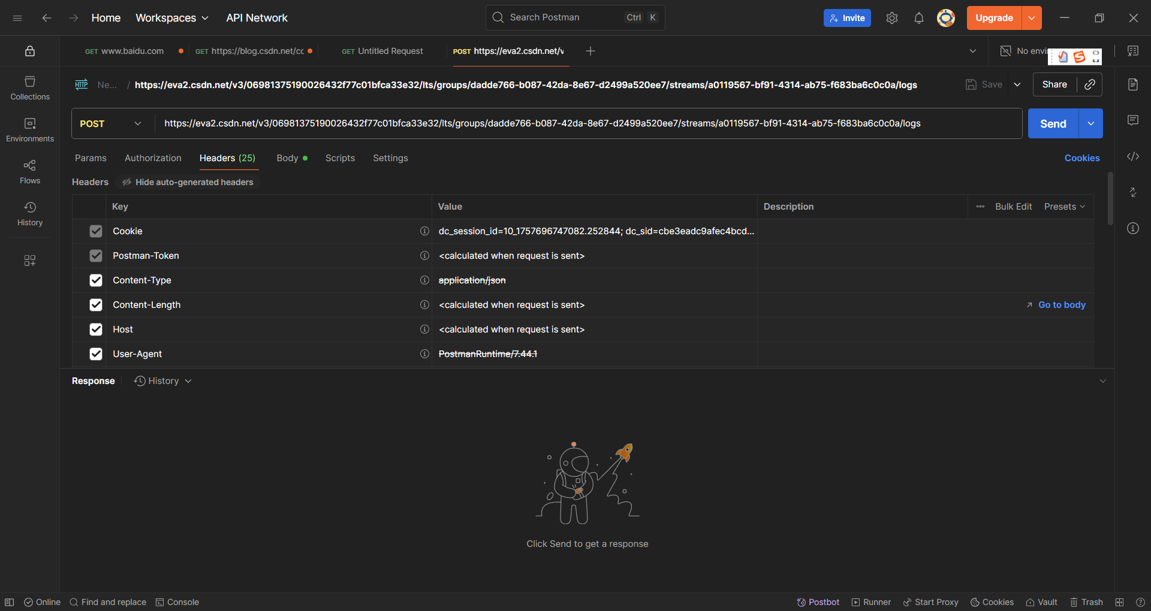Go forward with the right arrow
The width and height of the screenshot is (1151, 611).
click(x=73, y=18)
